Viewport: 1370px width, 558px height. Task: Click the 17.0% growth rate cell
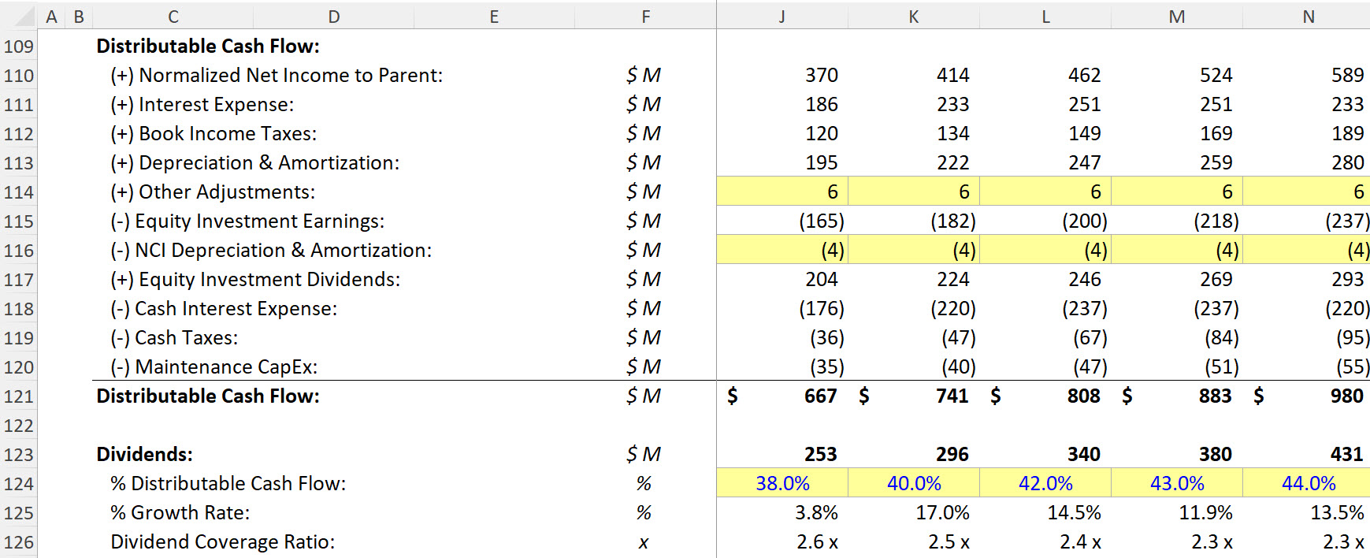coord(914,513)
